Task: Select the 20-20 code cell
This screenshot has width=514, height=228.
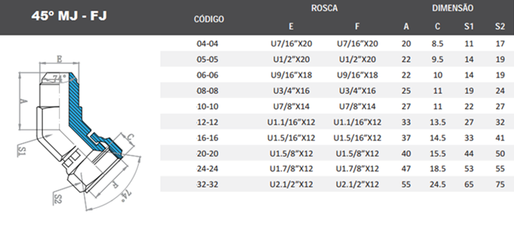Action: click(209, 153)
